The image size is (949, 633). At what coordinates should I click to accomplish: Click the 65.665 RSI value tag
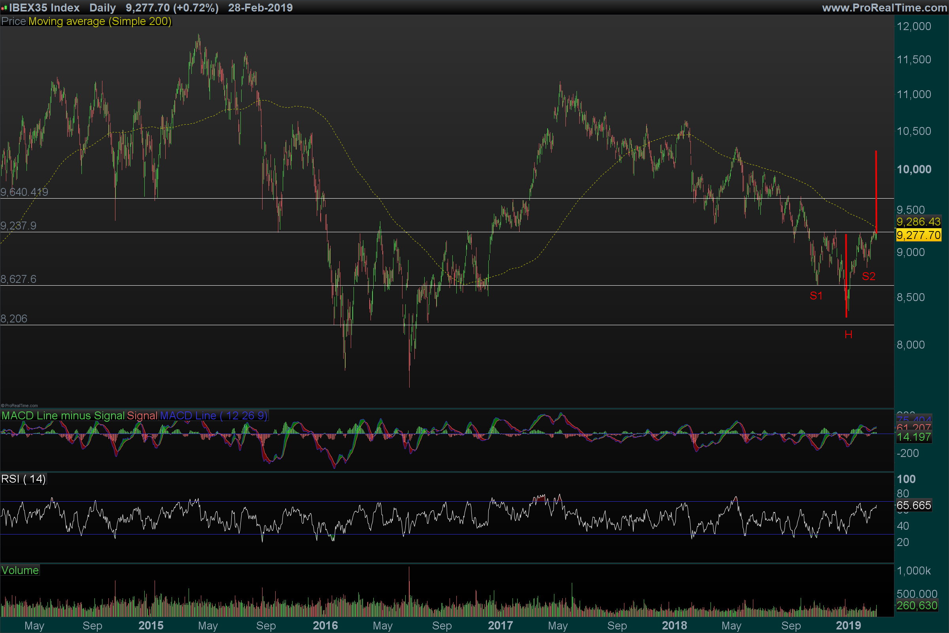[x=913, y=506]
